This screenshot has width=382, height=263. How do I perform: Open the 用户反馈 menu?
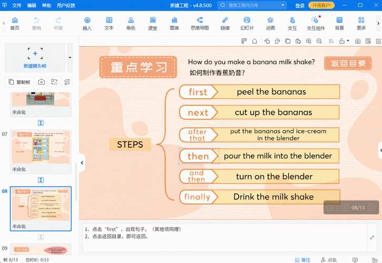[x=66, y=5]
